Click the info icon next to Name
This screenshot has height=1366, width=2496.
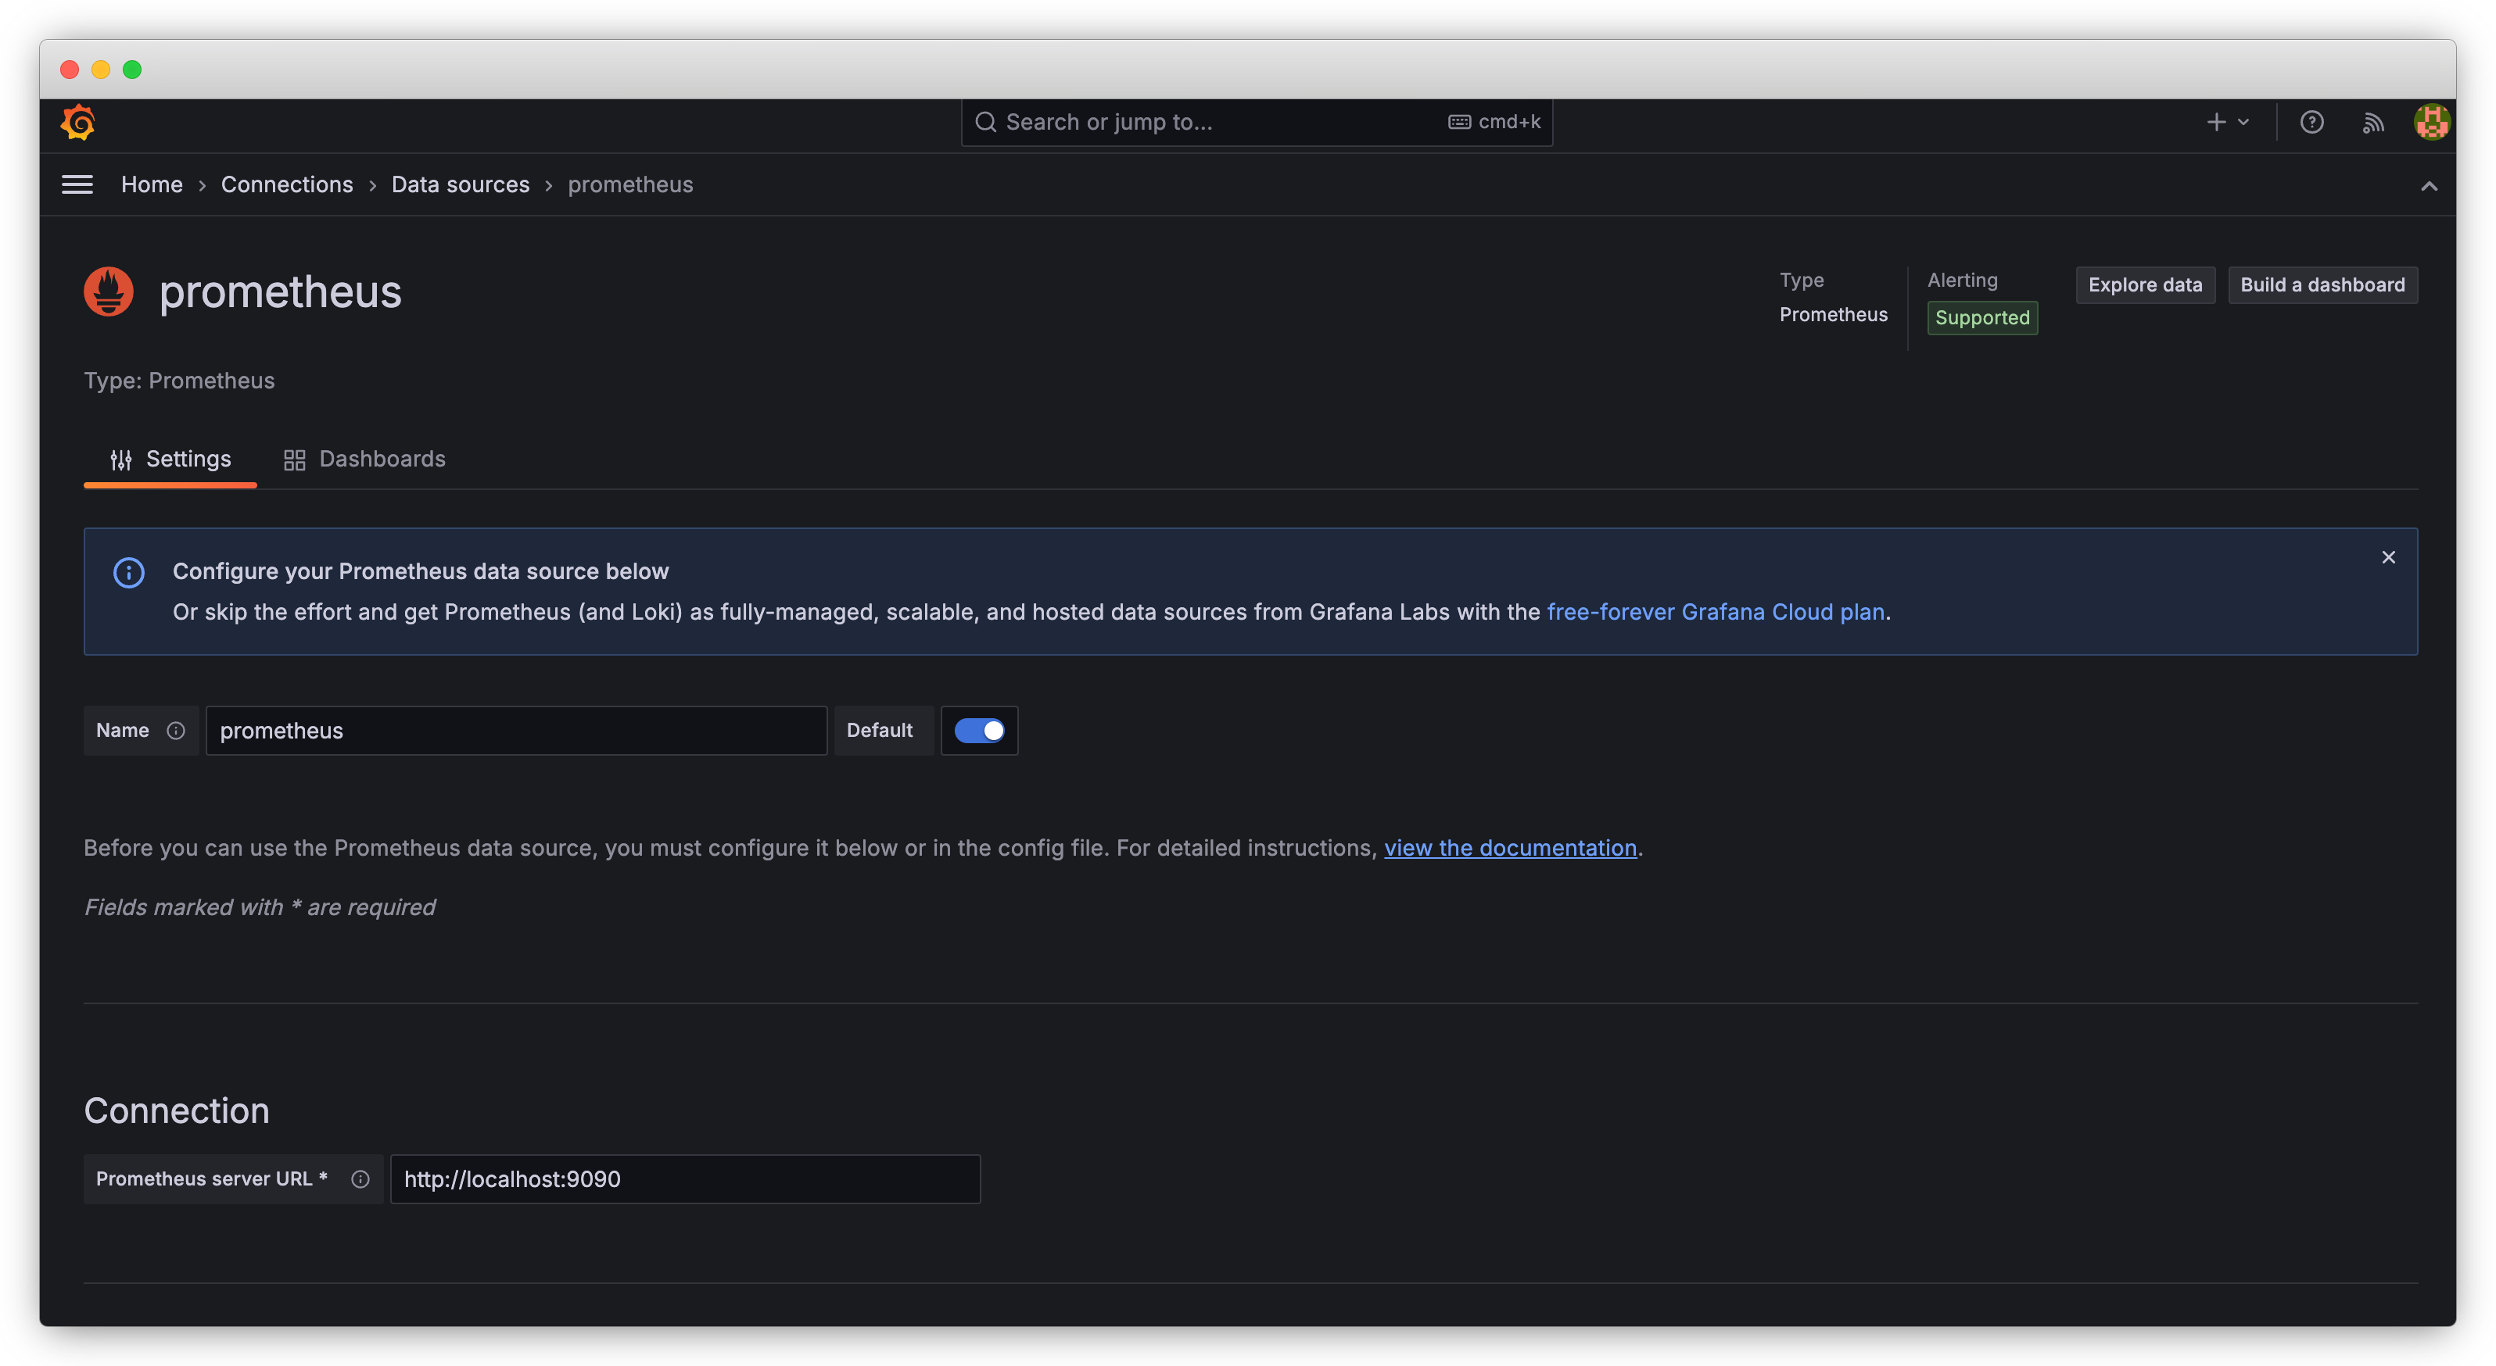pos(175,731)
